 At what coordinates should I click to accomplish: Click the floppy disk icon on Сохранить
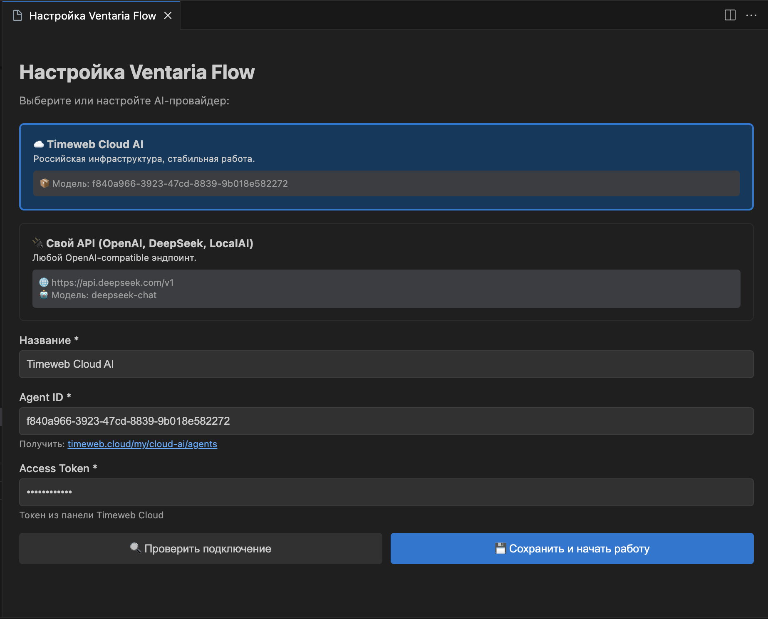click(500, 548)
